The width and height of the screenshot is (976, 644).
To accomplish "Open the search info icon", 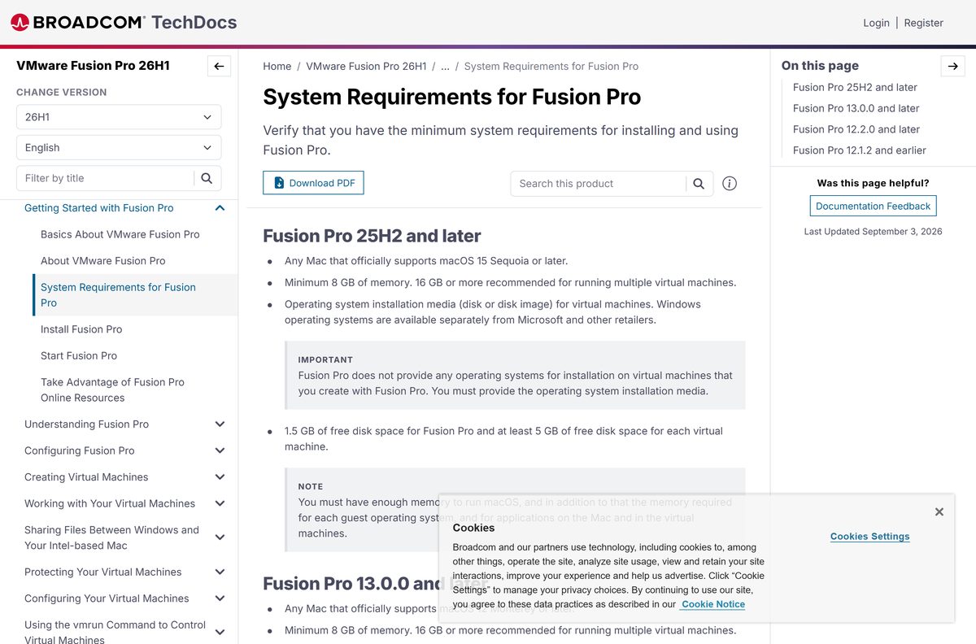I will click(x=730, y=184).
